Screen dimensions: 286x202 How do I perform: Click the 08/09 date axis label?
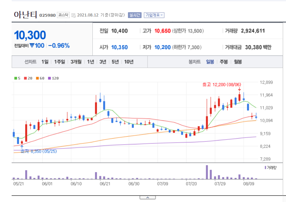(x=249, y=184)
